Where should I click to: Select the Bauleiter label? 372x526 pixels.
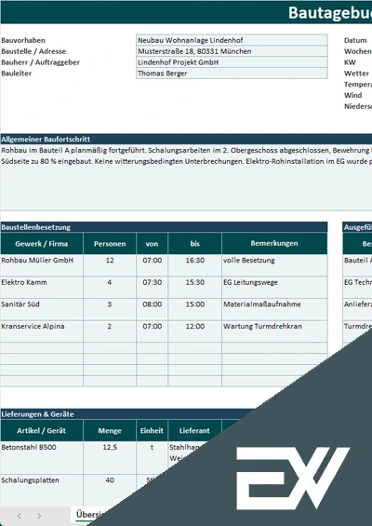click(x=17, y=74)
